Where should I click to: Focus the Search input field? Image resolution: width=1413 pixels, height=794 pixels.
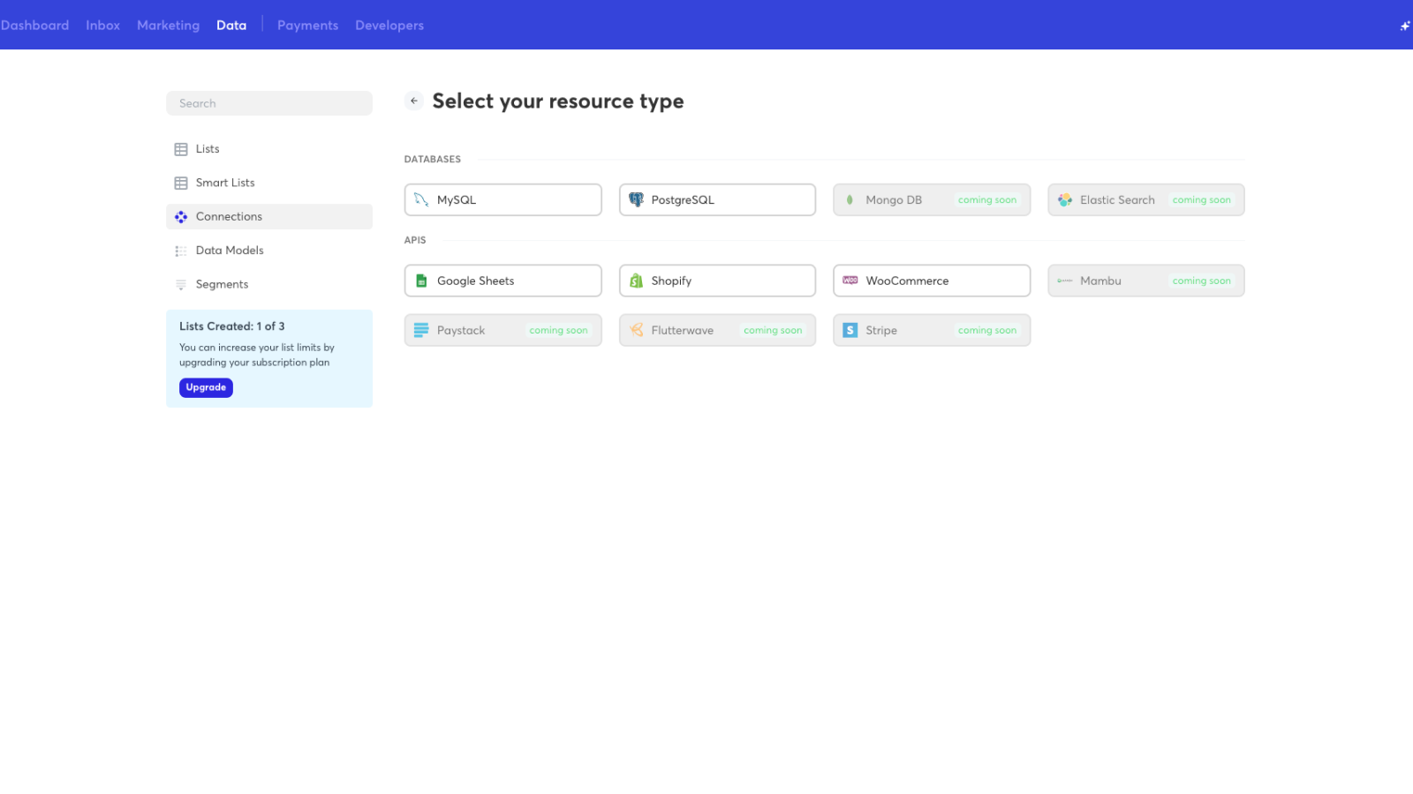point(268,103)
